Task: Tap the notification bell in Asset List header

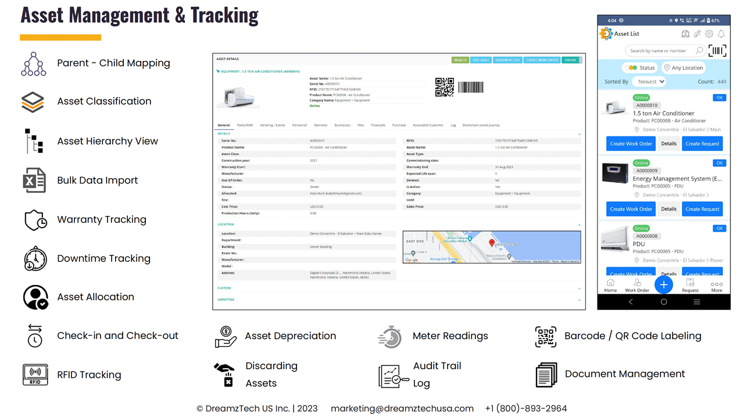Action: coord(721,34)
